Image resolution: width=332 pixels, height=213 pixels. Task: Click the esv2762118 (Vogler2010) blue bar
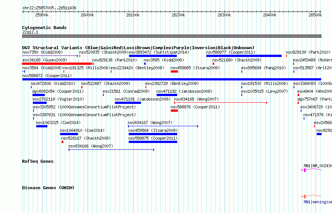tap(40, 103)
